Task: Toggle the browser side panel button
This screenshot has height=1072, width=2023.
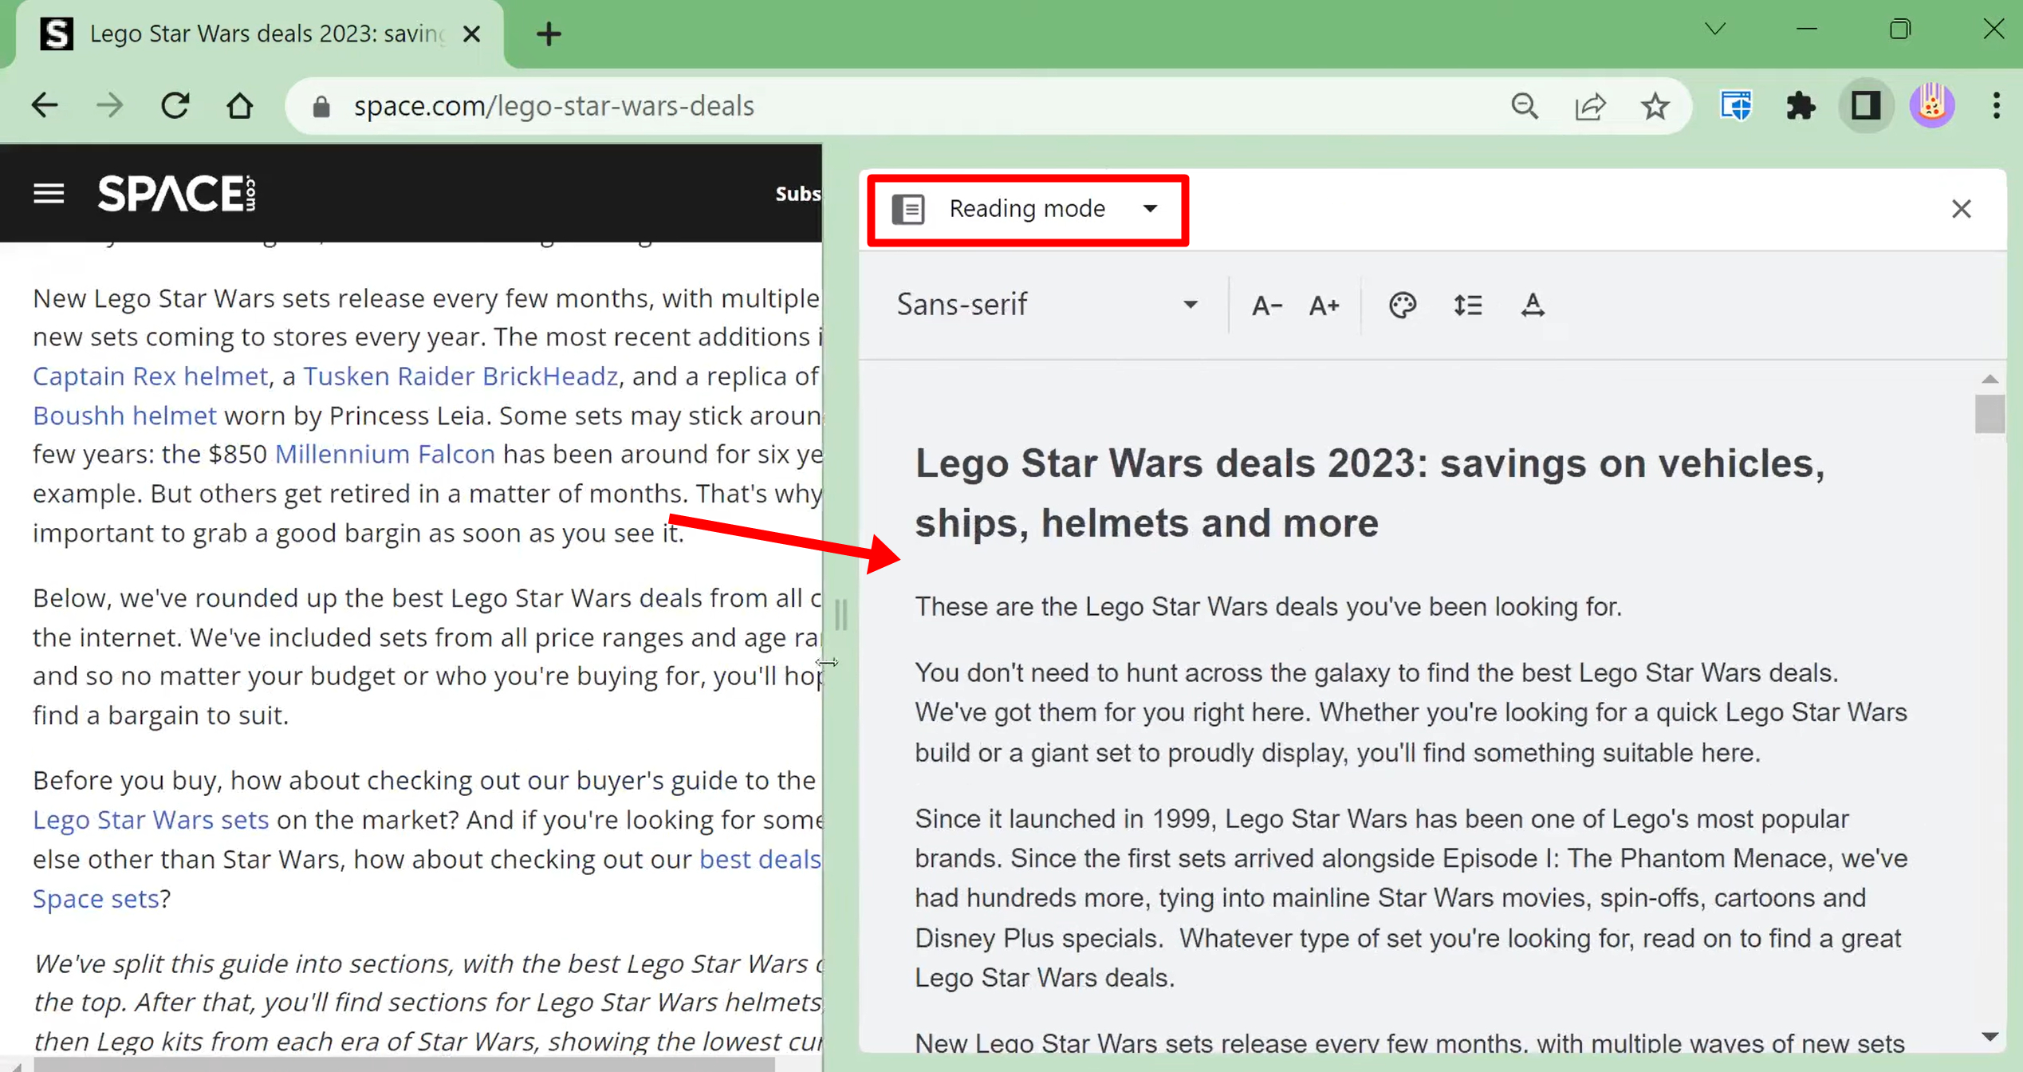Action: point(1865,106)
